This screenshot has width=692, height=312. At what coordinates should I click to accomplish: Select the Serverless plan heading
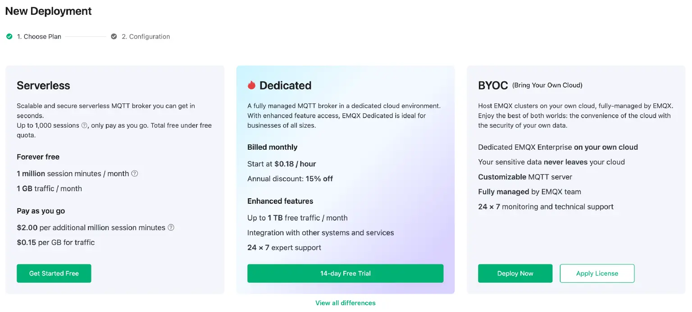coord(43,85)
